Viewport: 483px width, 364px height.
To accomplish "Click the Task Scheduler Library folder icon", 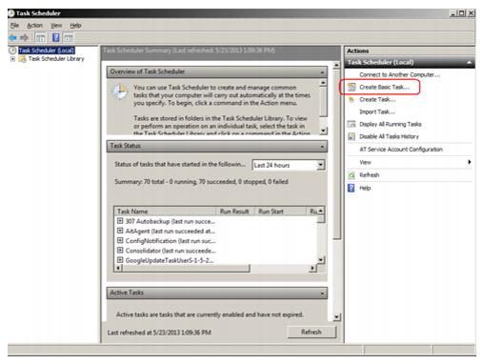I will (22, 59).
